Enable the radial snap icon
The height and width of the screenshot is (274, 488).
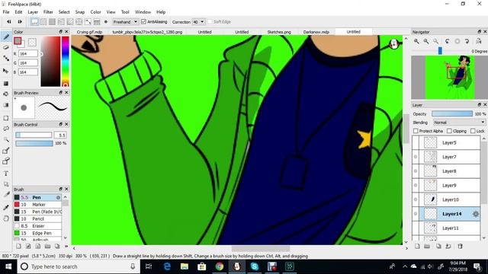pos(70,22)
